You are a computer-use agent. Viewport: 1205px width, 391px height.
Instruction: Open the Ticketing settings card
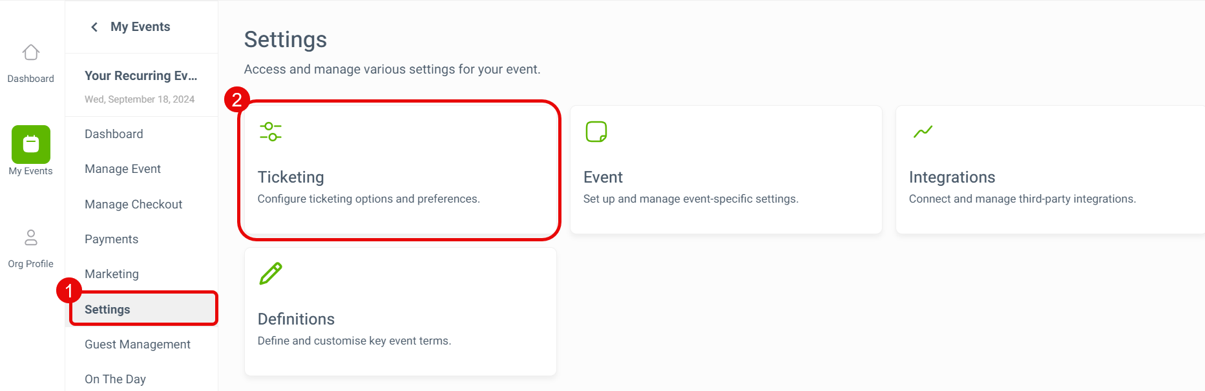400,170
